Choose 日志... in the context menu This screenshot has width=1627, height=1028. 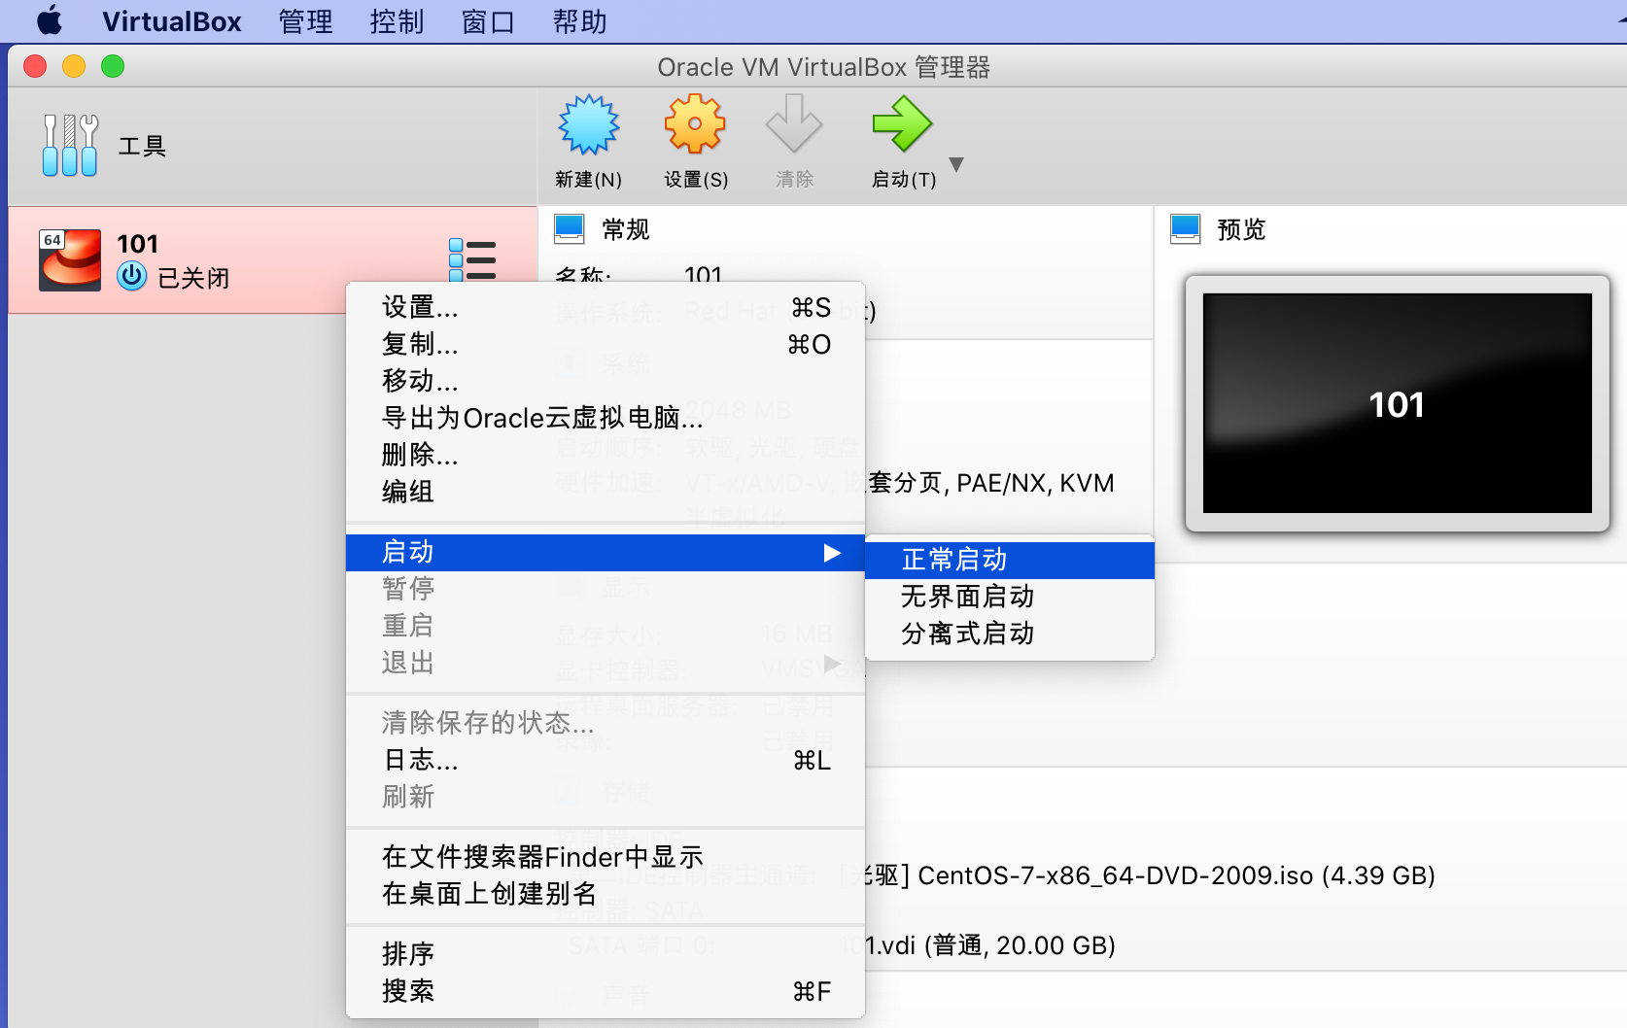605,760
